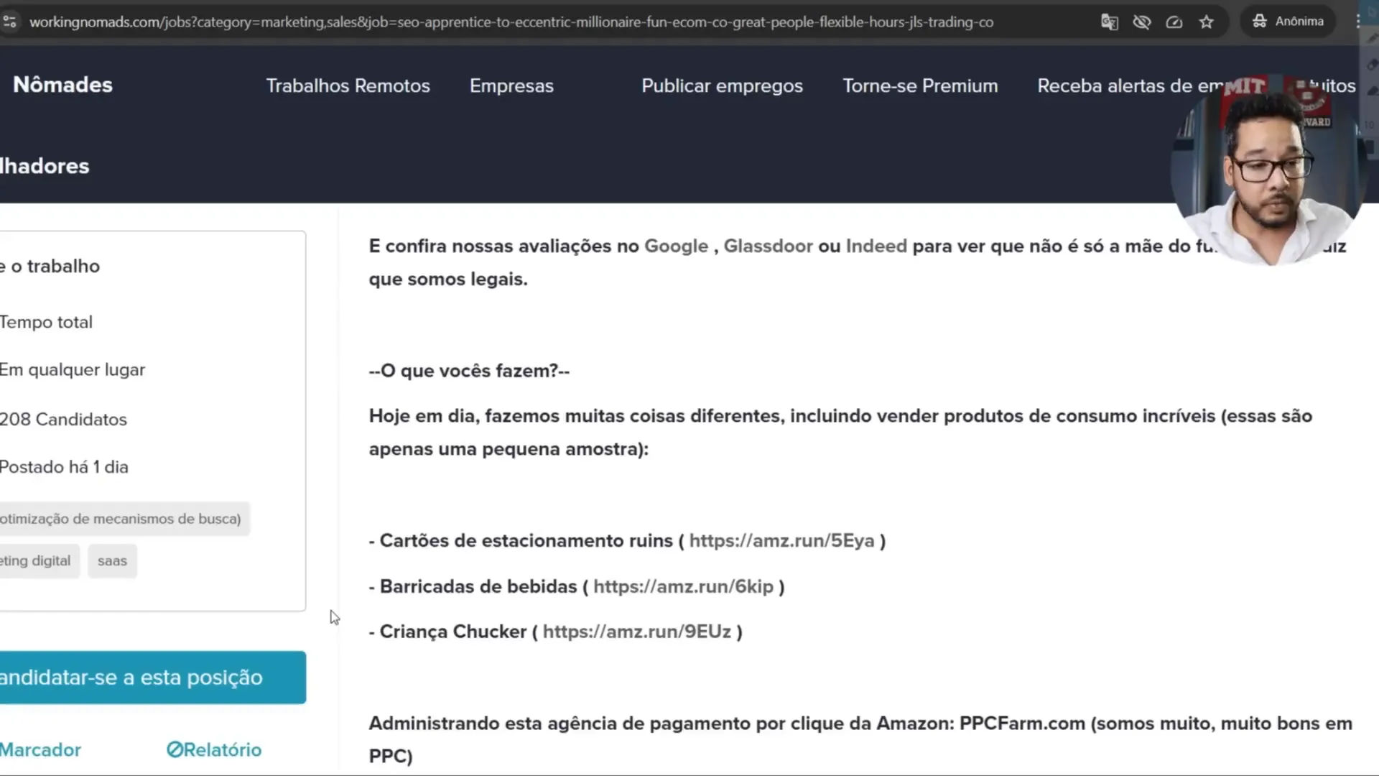
Task: Click the saas tag
Action: pos(112,560)
